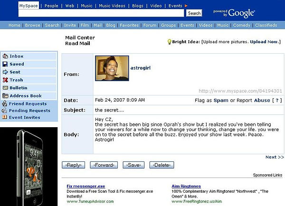The width and height of the screenshot is (285, 206).
Task: Open Forum in navigation bar
Action: [150, 25]
